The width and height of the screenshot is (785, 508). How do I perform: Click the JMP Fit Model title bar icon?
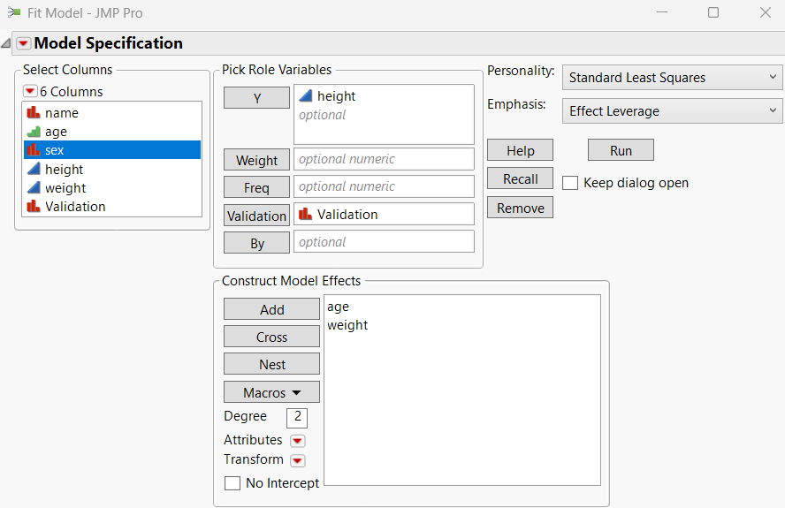pos(14,13)
